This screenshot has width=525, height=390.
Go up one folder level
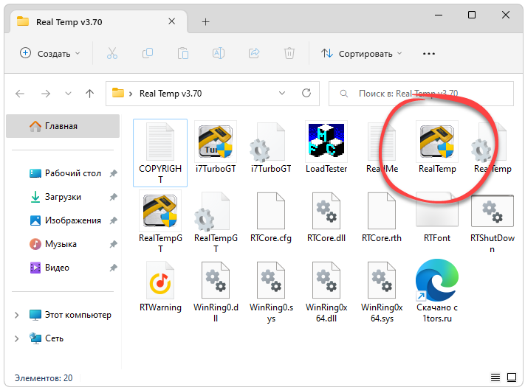coord(89,94)
